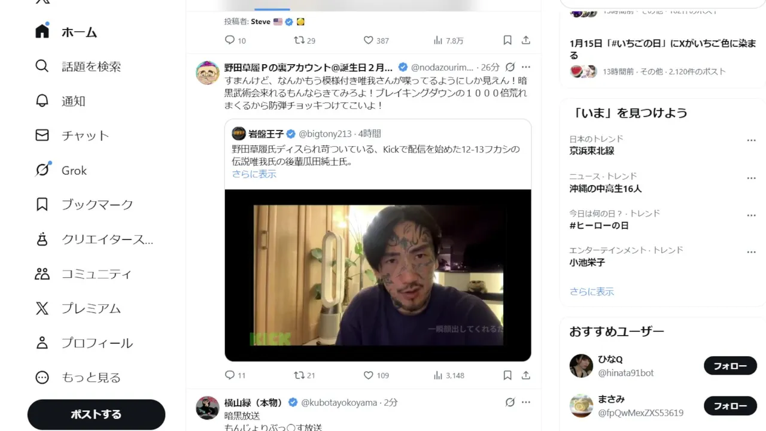Open more options for the 京浜東北線 trend

coord(752,141)
